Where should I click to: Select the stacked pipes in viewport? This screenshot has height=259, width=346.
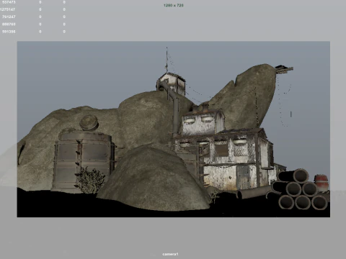pos(299,189)
